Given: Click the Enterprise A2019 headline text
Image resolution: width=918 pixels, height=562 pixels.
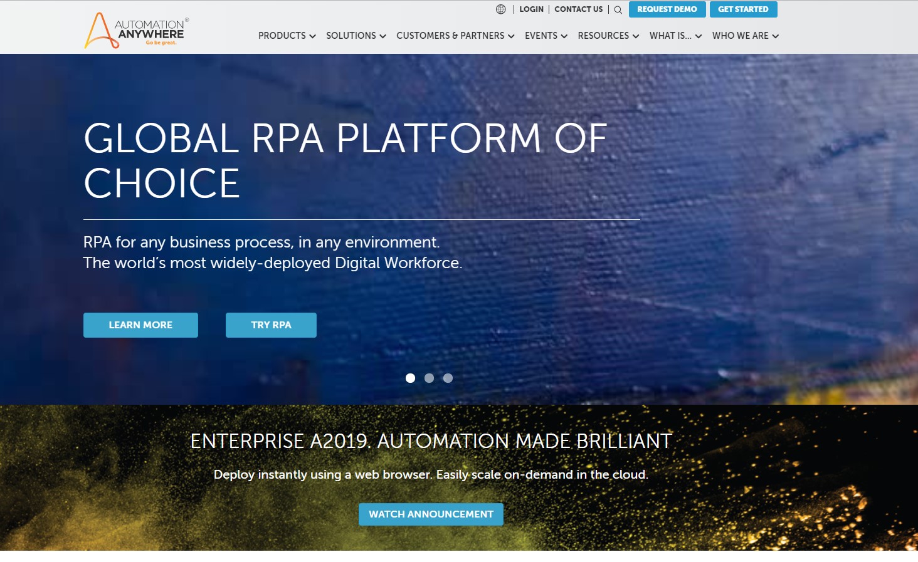Looking at the screenshot, I should pyautogui.click(x=431, y=441).
